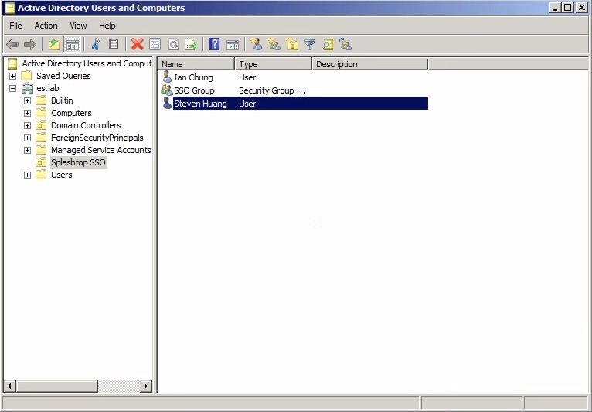The height and width of the screenshot is (412, 592).
Task: Click the left arrow of tree scrollbar
Action: pyautogui.click(x=10, y=386)
